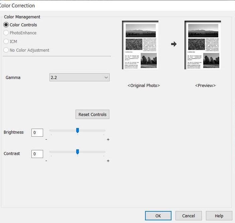The height and width of the screenshot is (223, 235).
Task: Click the Brightness value input field
Action: tap(37, 132)
